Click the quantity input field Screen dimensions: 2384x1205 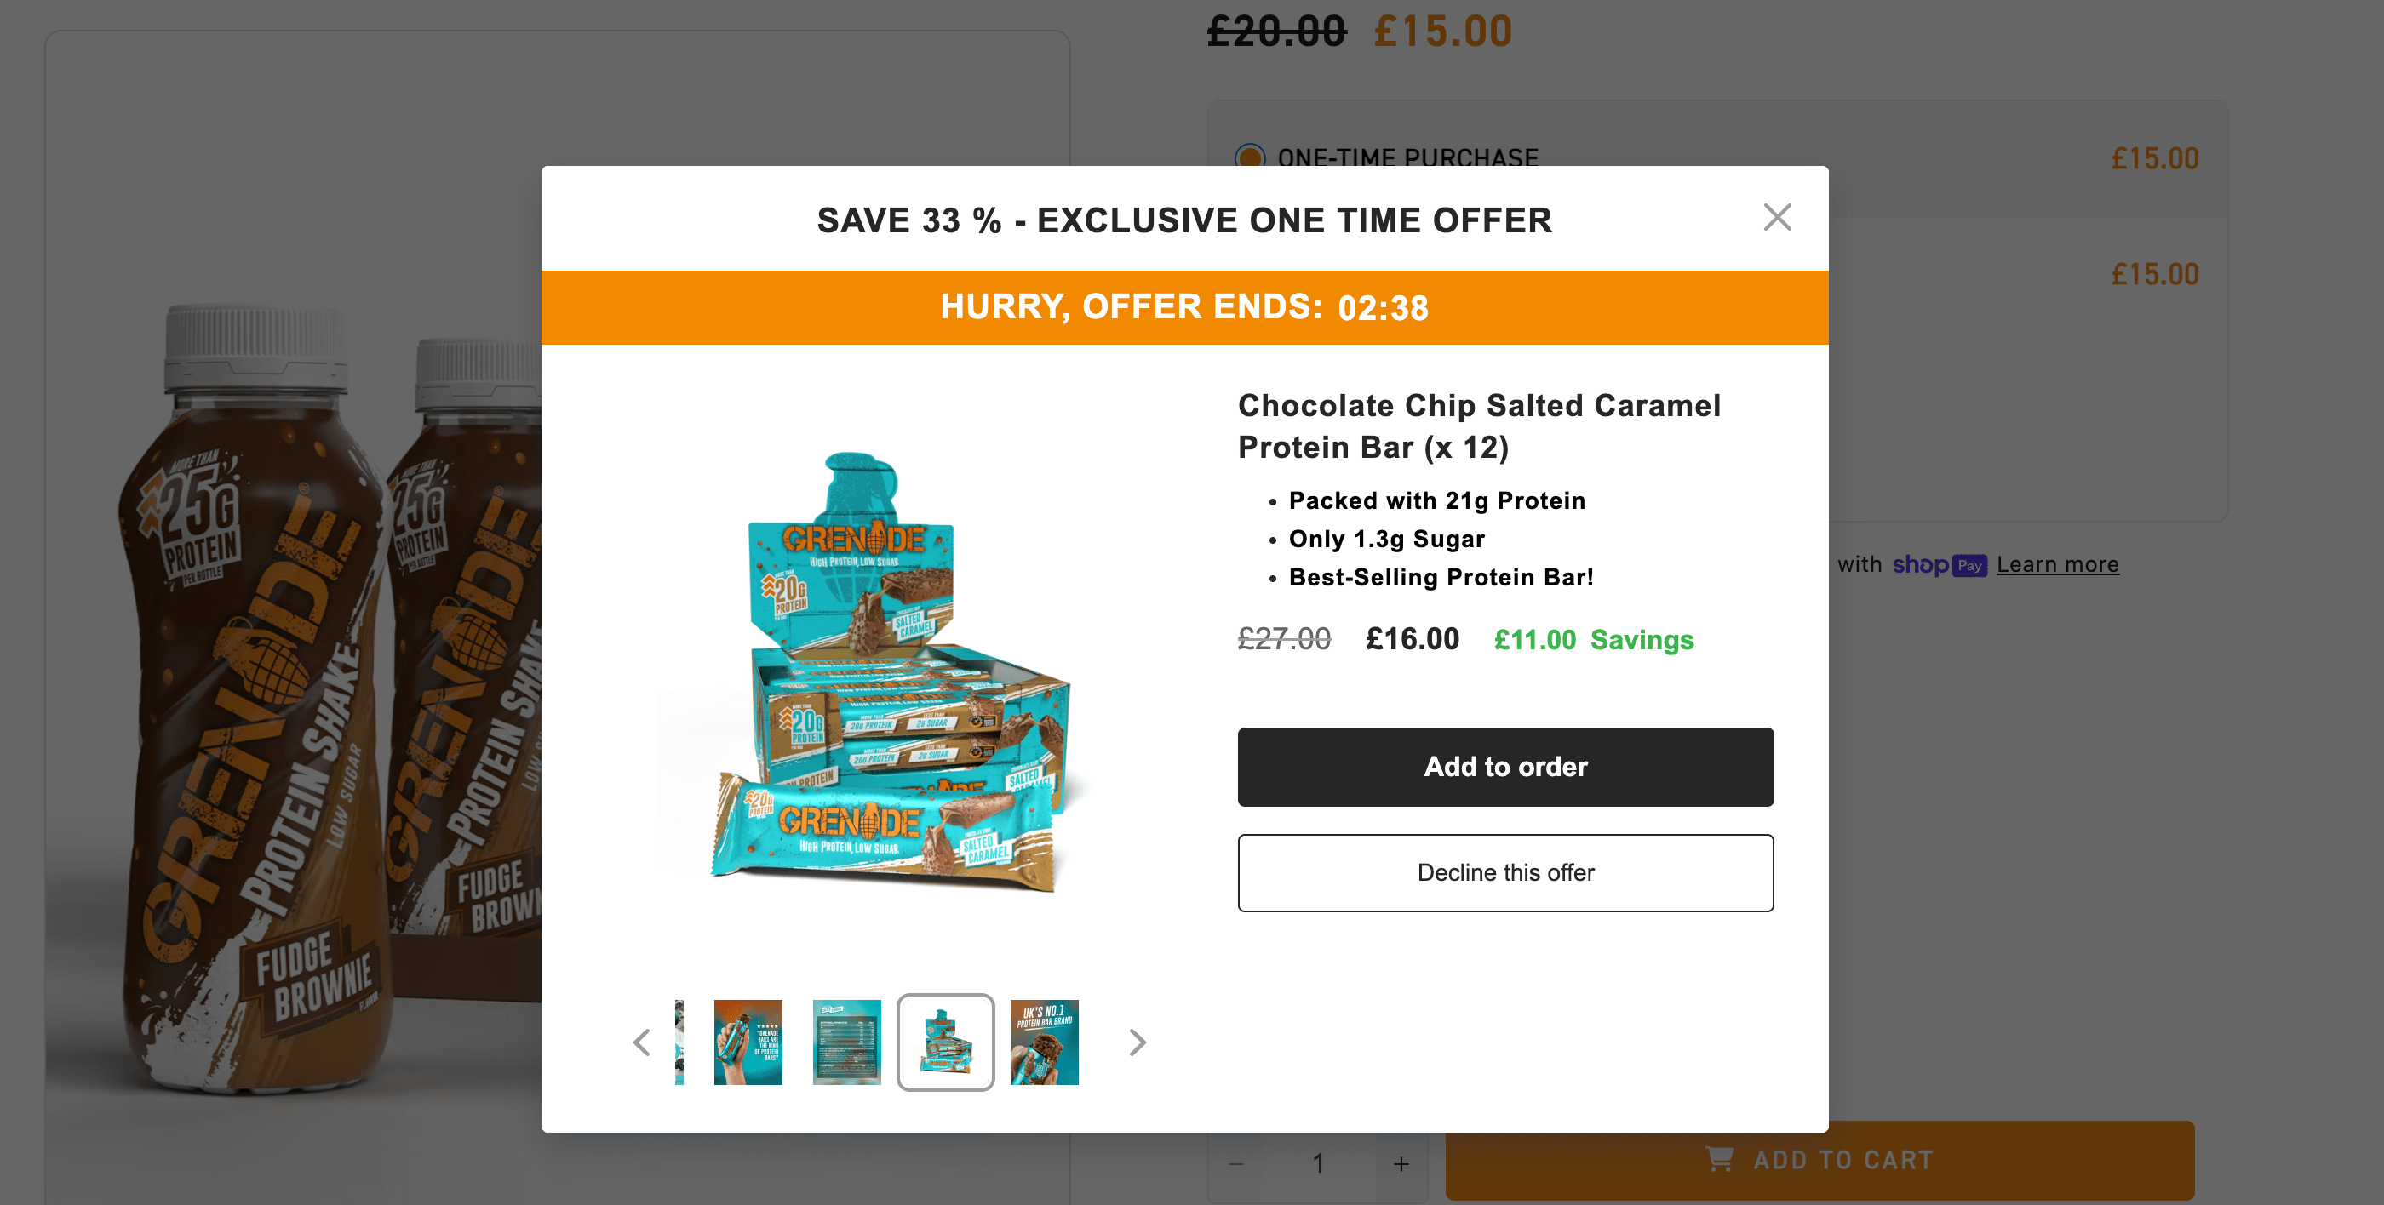1318,1163
